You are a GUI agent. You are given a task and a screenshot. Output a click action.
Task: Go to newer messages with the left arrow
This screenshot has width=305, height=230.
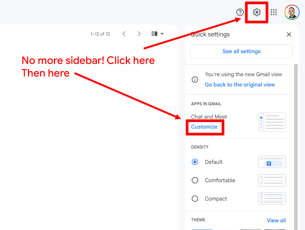[x=124, y=34]
